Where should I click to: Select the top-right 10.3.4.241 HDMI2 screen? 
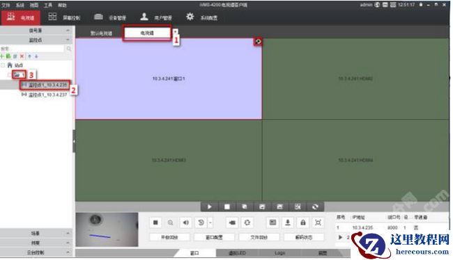[x=355, y=79]
